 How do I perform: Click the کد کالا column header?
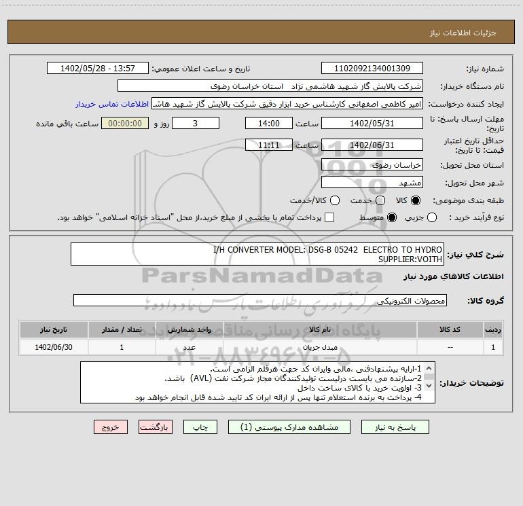(450, 329)
